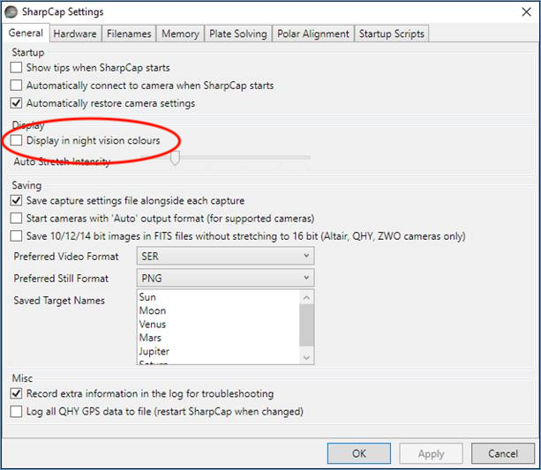Image resolution: width=541 pixels, height=470 pixels.
Task: Switch to the Polar Alignment tab
Action: click(312, 34)
